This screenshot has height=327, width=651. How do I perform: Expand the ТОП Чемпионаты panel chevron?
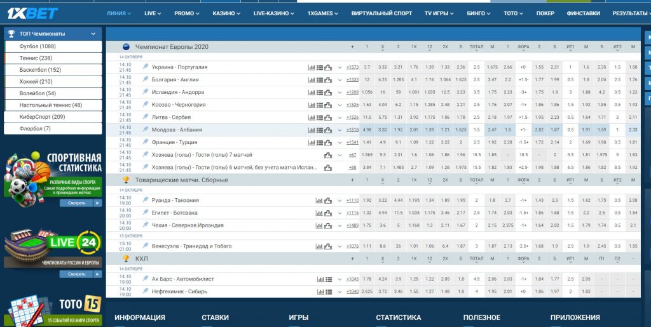(x=93, y=34)
